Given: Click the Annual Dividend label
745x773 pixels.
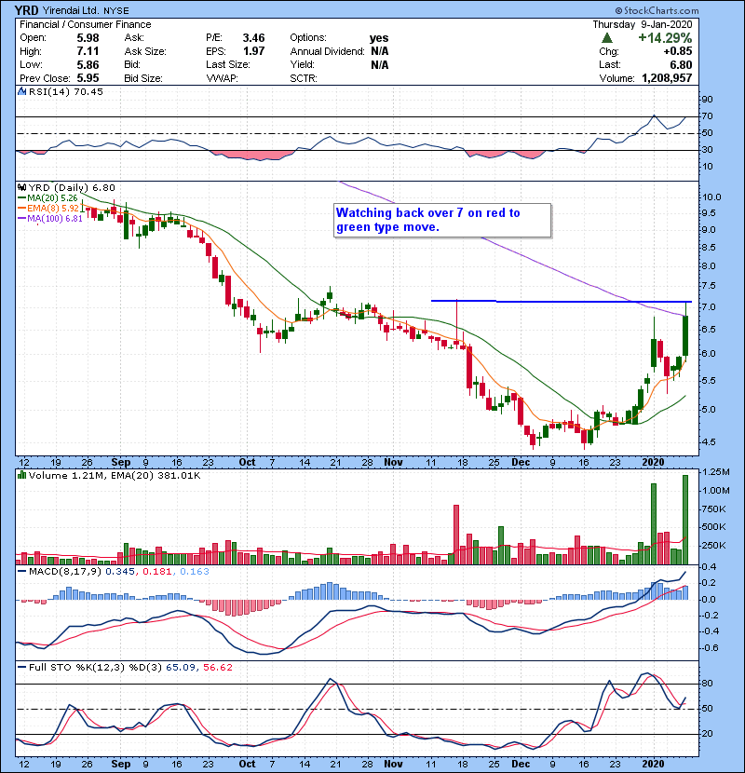Looking at the screenshot, I should [328, 51].
